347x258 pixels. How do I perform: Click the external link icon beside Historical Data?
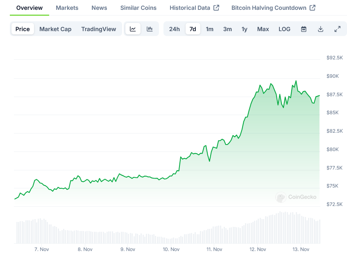point(216,8)
